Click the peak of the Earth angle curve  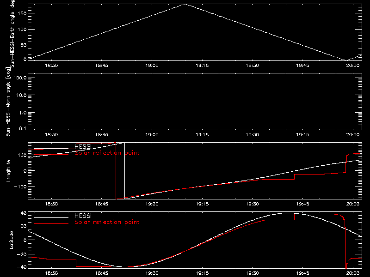185,4
